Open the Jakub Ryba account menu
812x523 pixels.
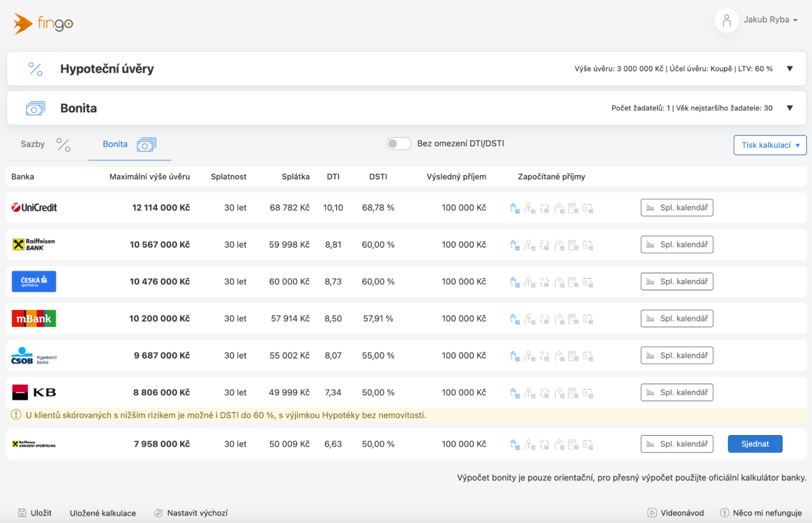coord(771,20)
